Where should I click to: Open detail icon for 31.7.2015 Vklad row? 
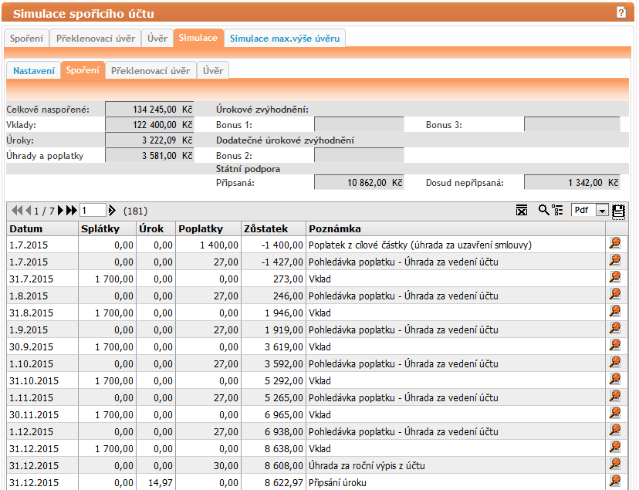pos(615,277)
